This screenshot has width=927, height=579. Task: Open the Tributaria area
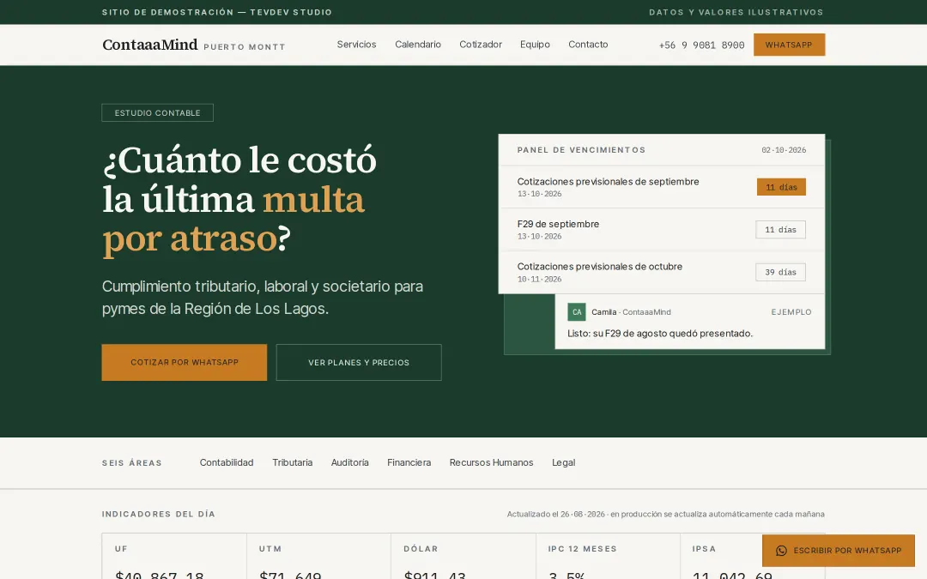point(292,462)
